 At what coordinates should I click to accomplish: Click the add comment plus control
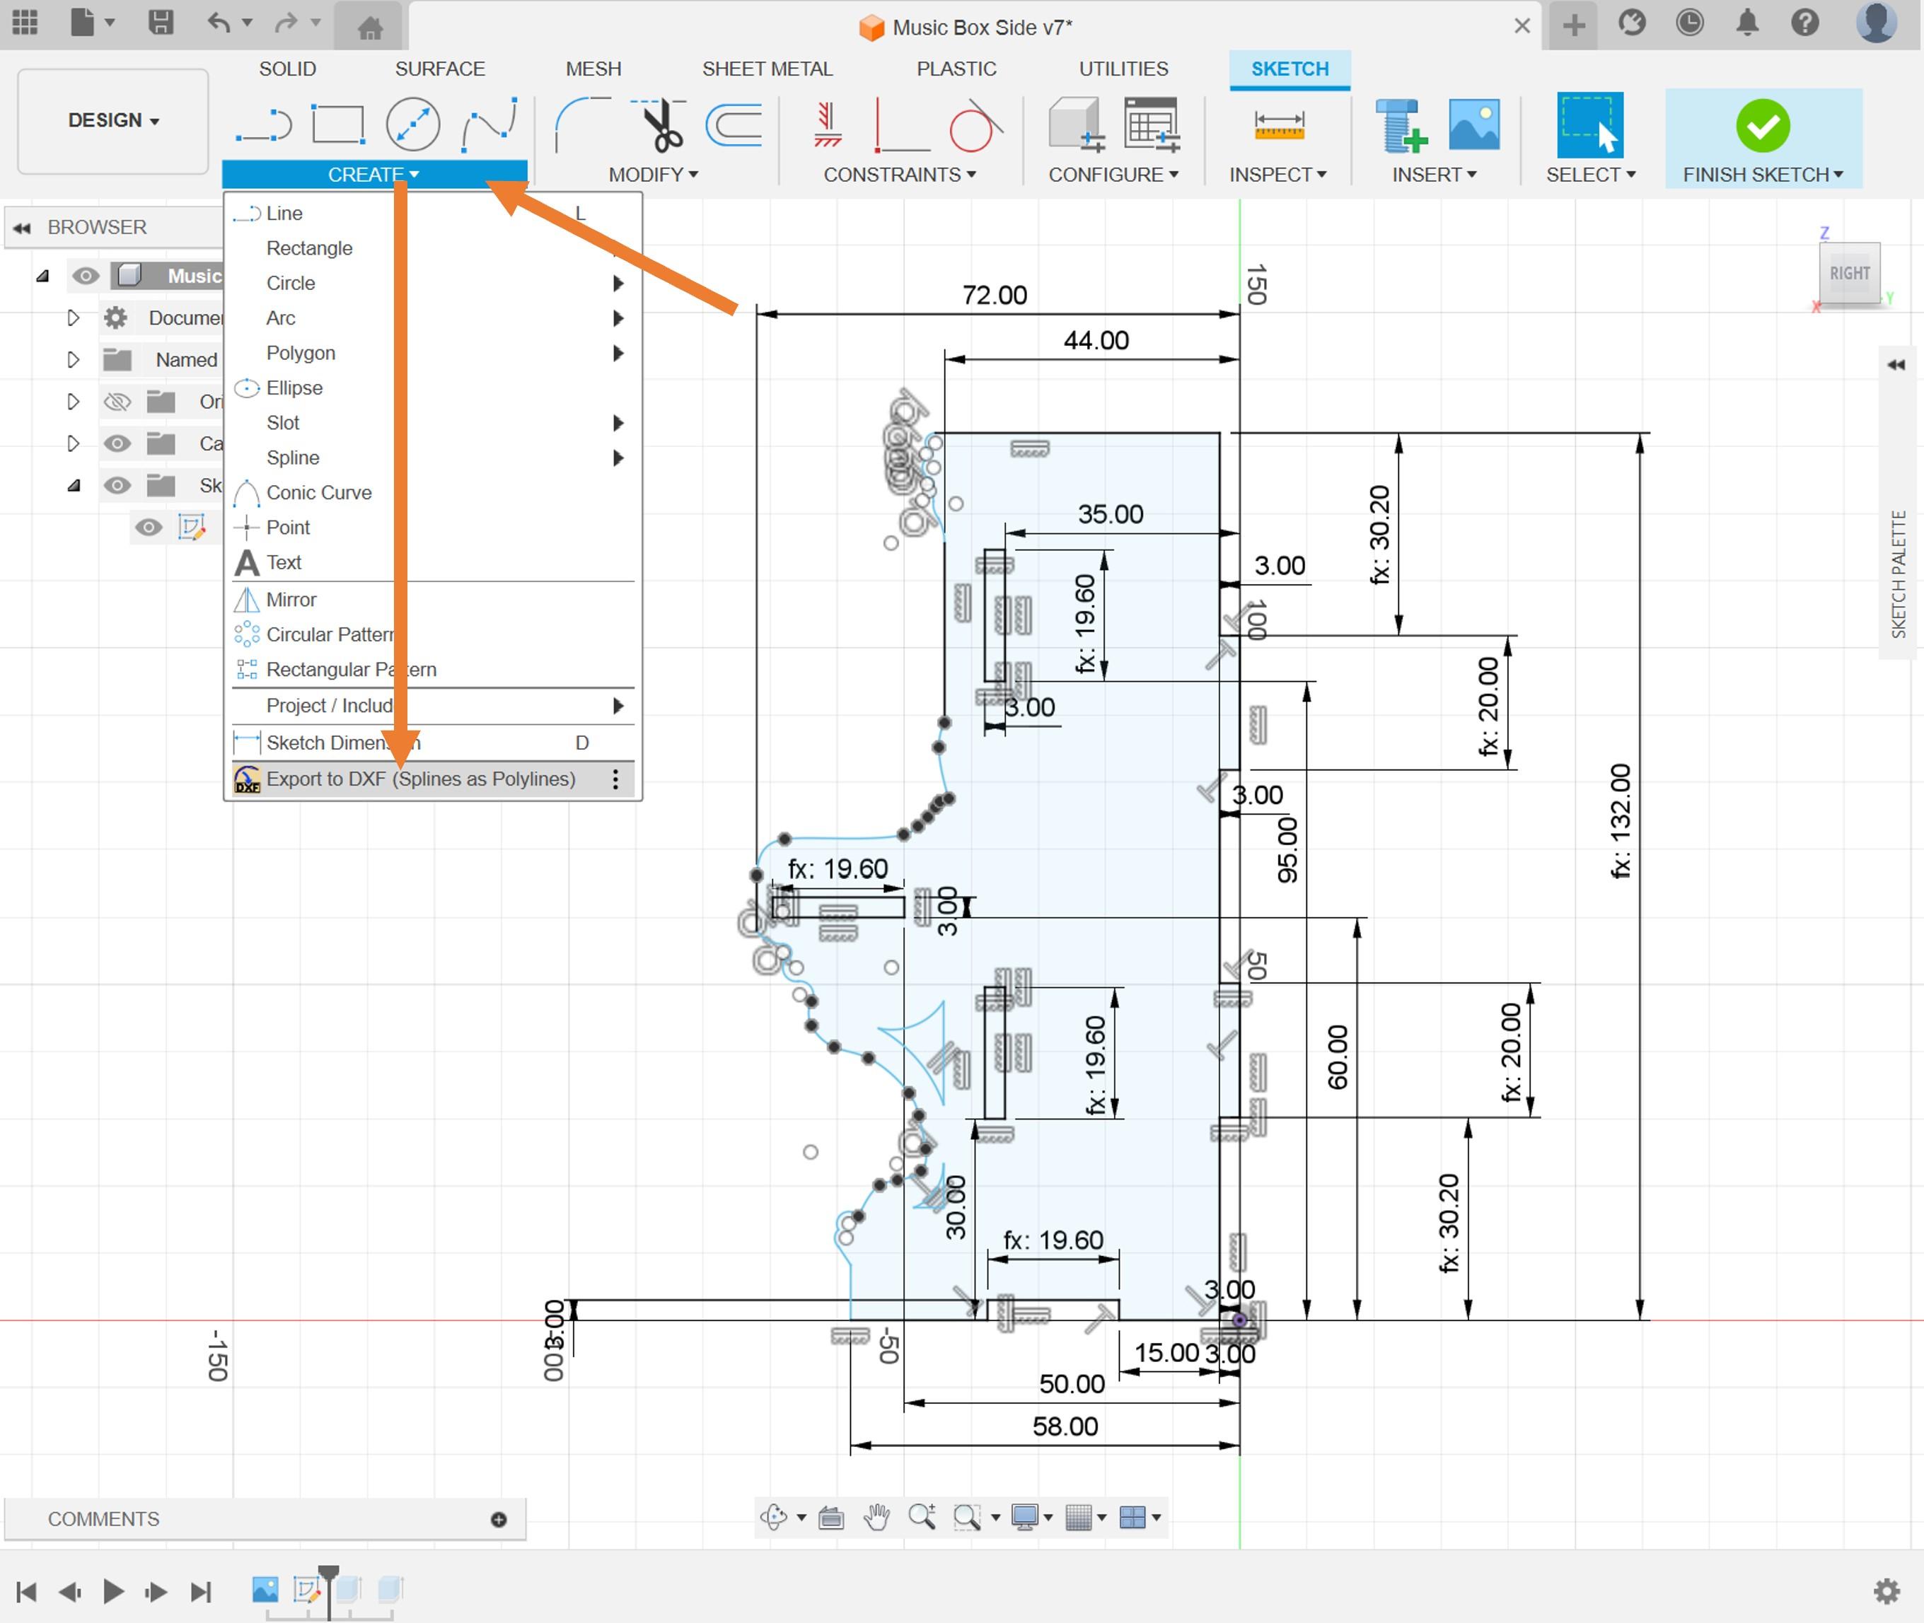[x=499, y=1519]
